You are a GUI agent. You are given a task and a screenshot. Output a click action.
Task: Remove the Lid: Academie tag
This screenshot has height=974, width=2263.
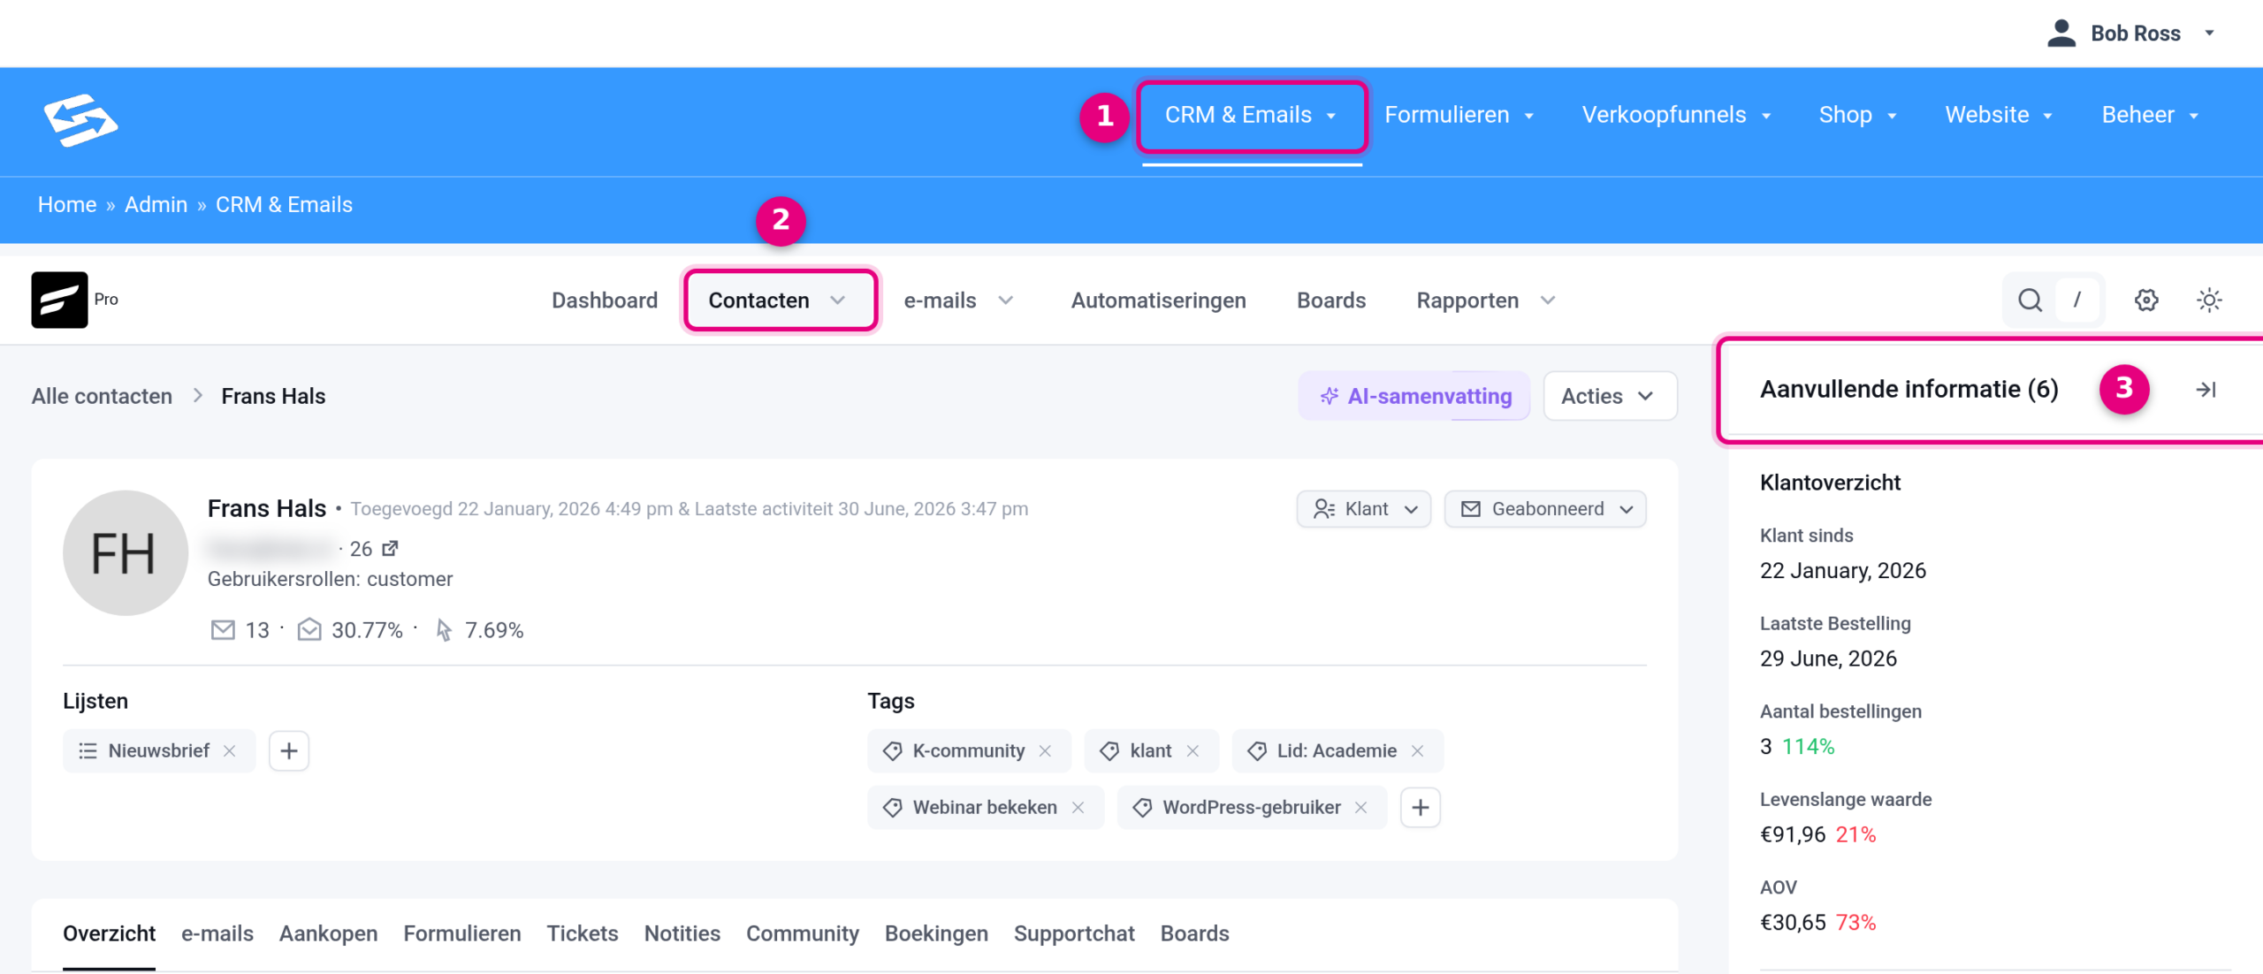pos(1417,750)
